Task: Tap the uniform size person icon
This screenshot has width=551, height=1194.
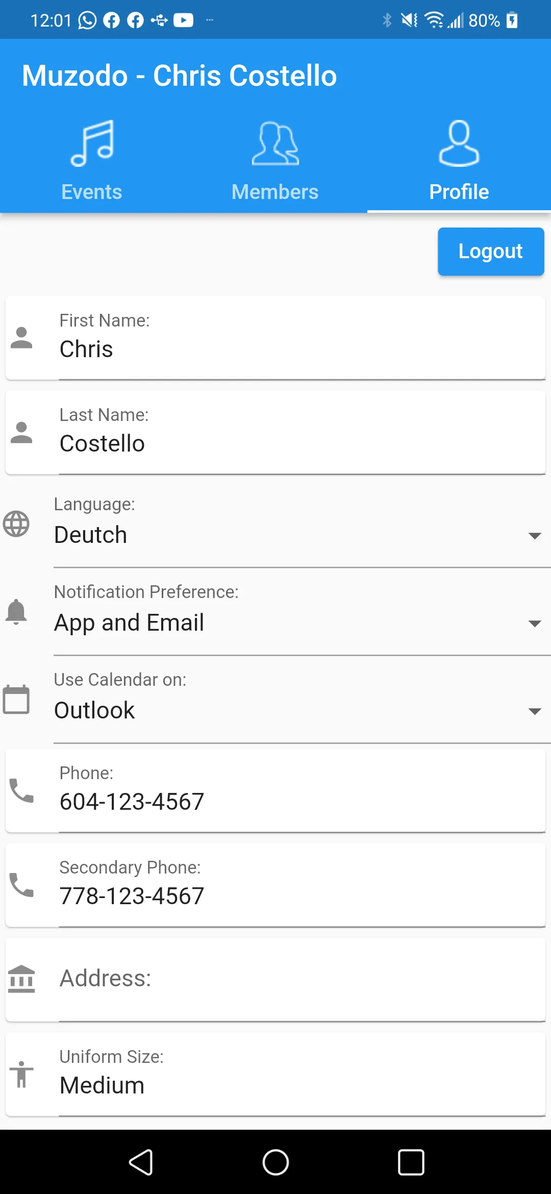Action: (21, 1074)
